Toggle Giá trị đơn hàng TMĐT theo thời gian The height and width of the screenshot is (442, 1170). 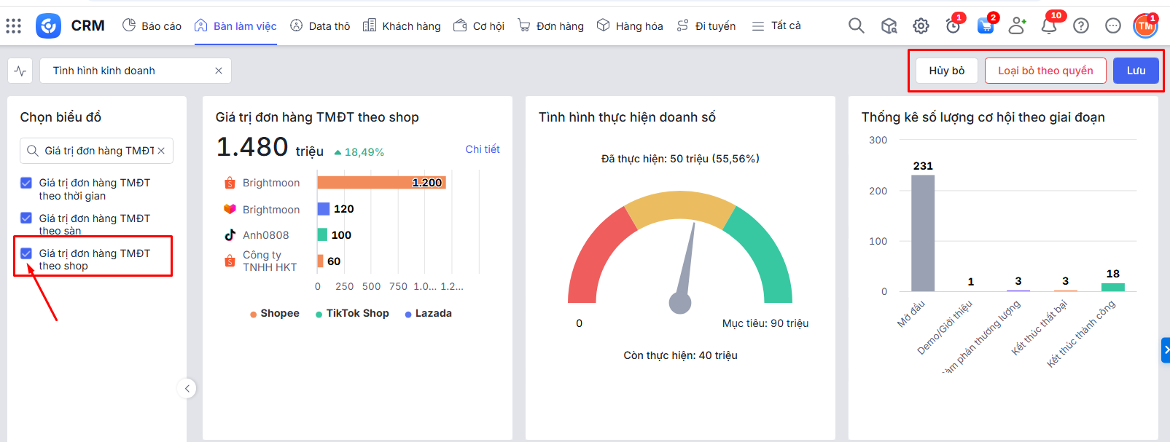point(26,183)
